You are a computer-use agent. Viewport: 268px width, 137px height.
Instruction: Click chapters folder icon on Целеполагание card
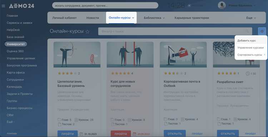59,120
